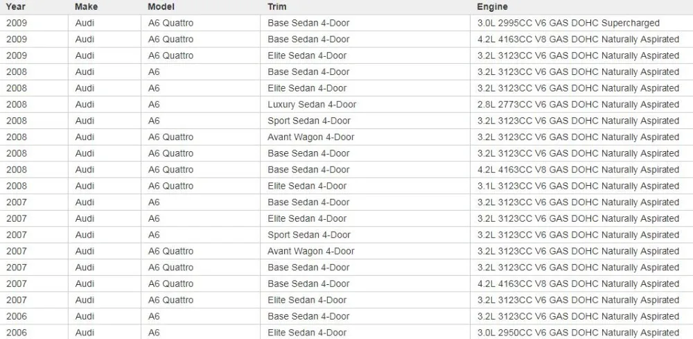
Task: Click the Trim column header
Action: tap(365, 7)
